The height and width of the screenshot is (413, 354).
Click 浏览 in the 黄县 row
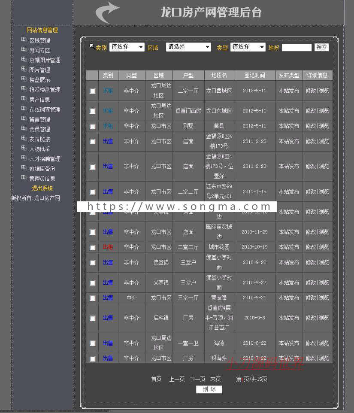pyautogui.click(x=324, y=126)
